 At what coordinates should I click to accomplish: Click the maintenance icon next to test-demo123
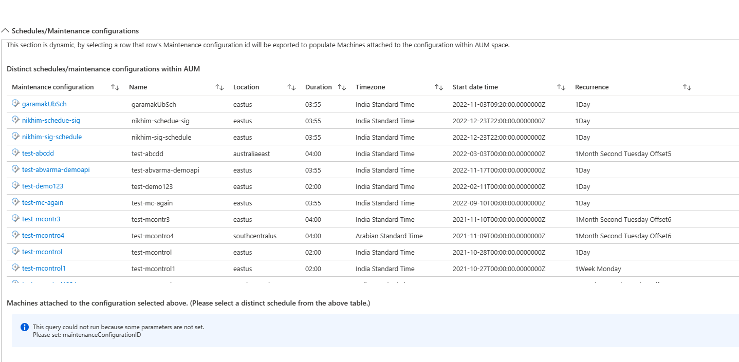coord(15,186)
